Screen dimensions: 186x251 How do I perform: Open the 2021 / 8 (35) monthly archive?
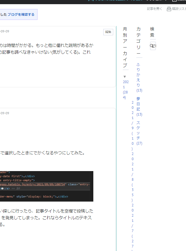pyautogui.click(x=132, y=177)
